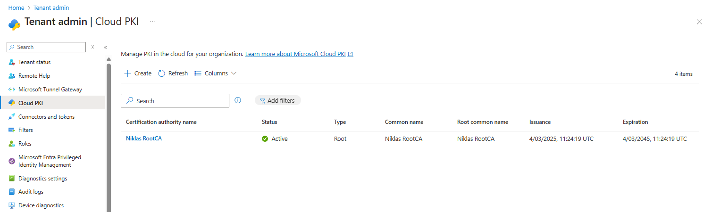This screenshot has width=704, height=212.
Task: Open the Niklas RootCA link
Action: (143, 139)
